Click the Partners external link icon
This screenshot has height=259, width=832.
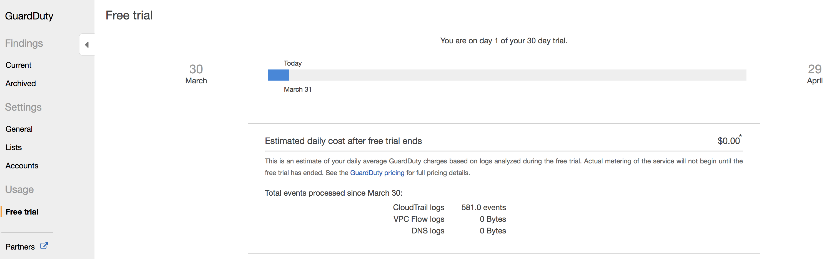click(x=44, y=246)
